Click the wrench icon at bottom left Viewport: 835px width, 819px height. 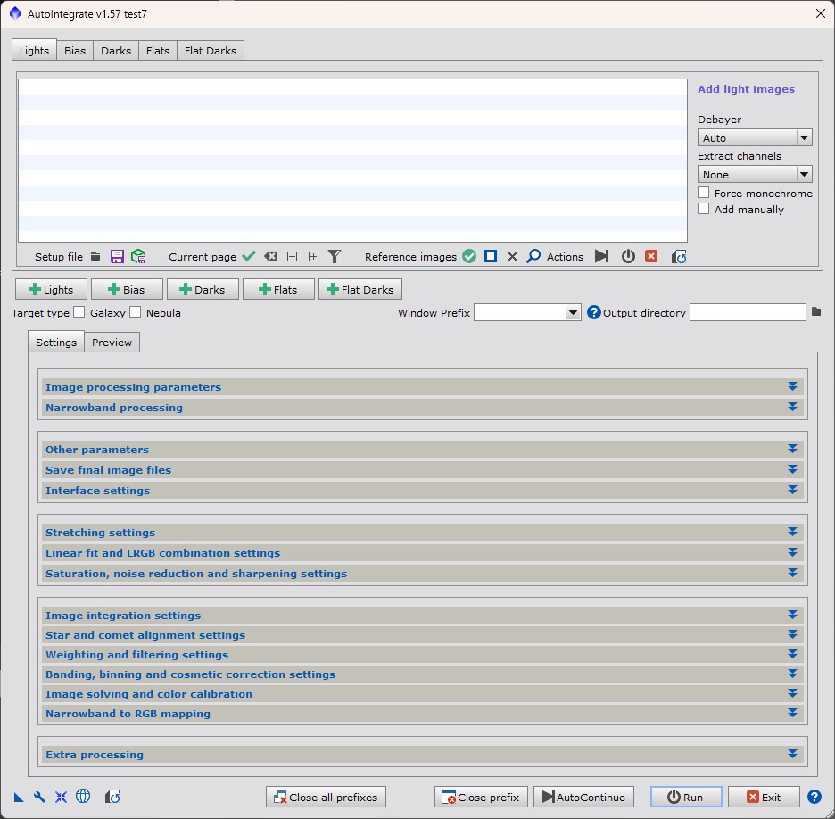point(39,797)
